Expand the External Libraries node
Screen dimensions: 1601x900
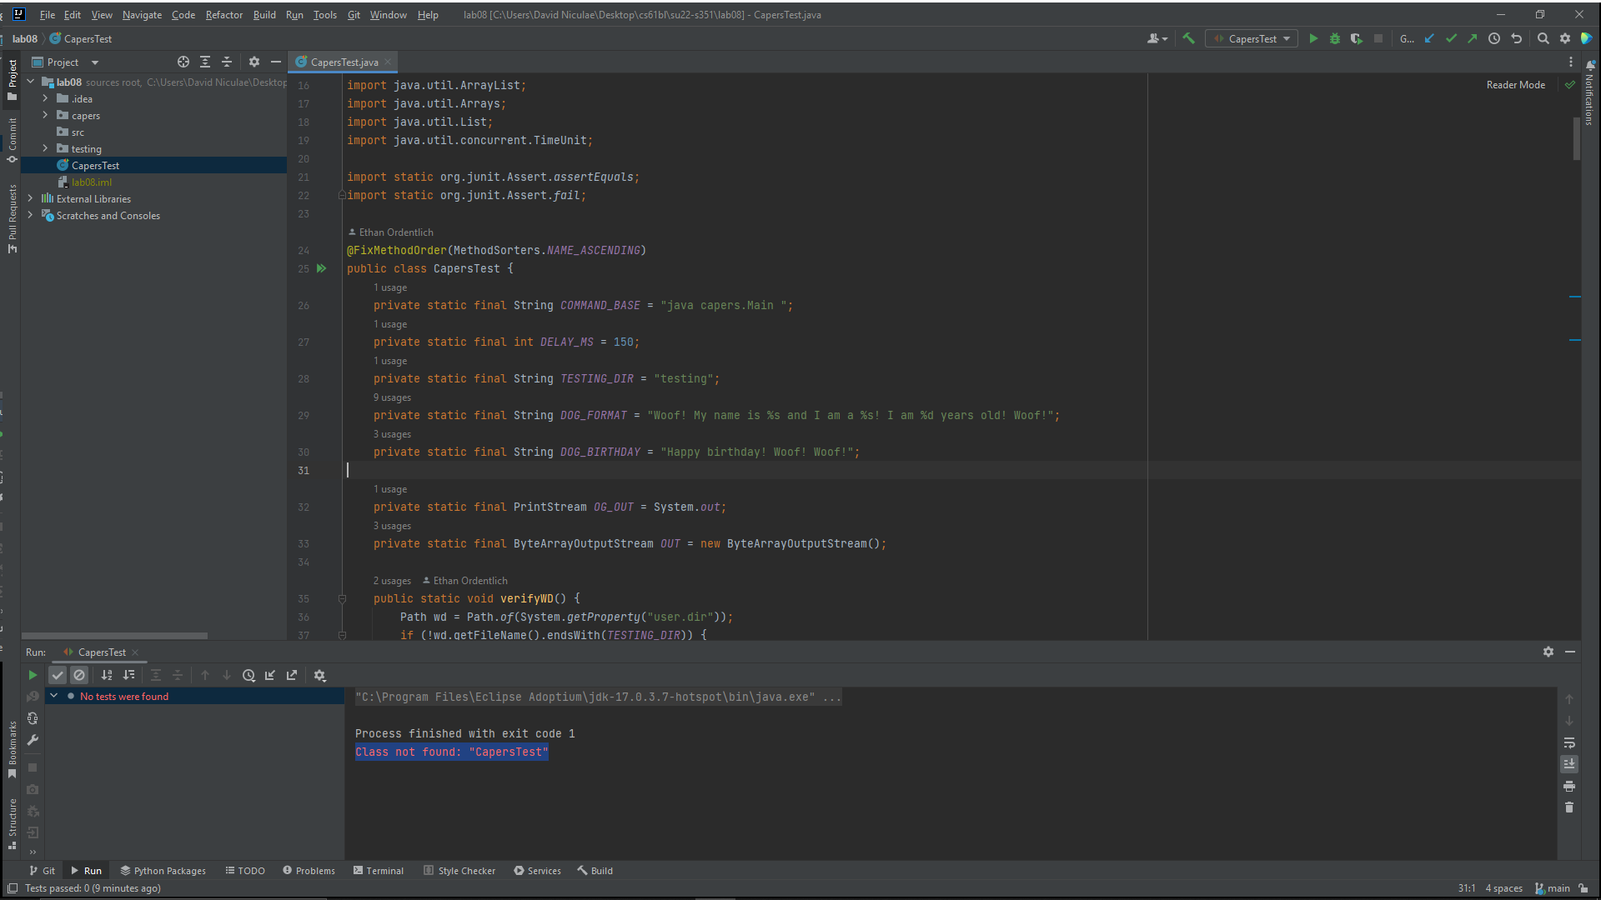click(30, 198)
